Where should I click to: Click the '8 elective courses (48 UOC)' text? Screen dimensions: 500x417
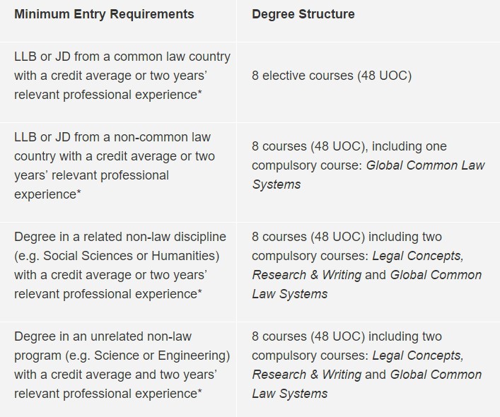[331, 75]
